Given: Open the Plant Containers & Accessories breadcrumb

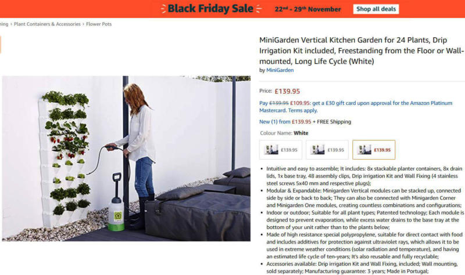Looking at the screenshot, I should point(47,24).
